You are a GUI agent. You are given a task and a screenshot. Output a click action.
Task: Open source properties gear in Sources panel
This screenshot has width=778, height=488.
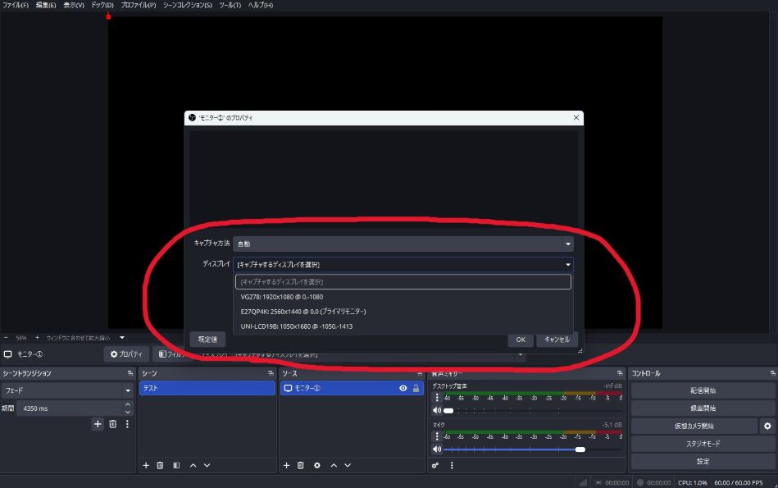tap(316, 465)
